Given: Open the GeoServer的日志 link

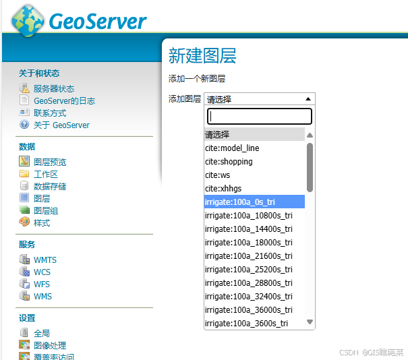Looking at the screenshot, I should [x=65, y=101].
